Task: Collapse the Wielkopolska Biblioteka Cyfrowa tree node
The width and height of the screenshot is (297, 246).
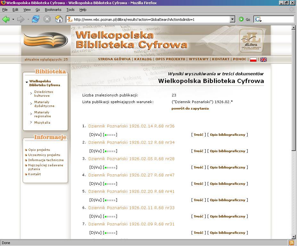Action: 27,82
